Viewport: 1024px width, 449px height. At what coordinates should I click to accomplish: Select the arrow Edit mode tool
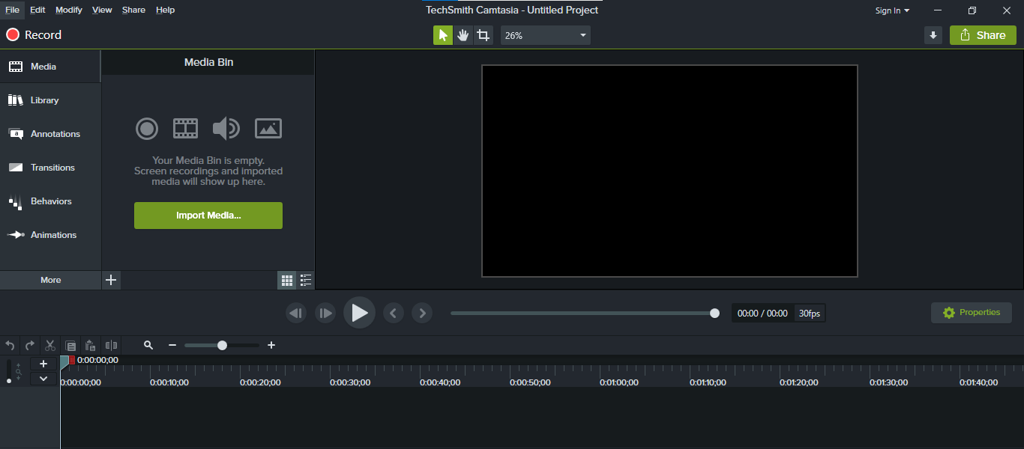point(443,35)
